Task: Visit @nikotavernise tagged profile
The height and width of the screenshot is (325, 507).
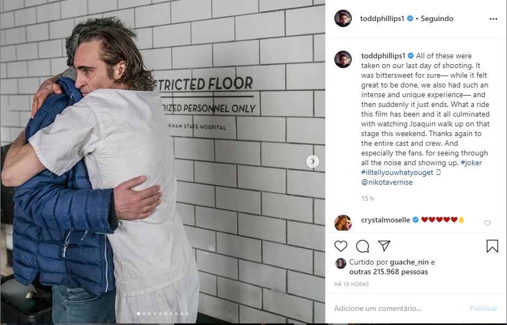Action: (x=387, y=182)
